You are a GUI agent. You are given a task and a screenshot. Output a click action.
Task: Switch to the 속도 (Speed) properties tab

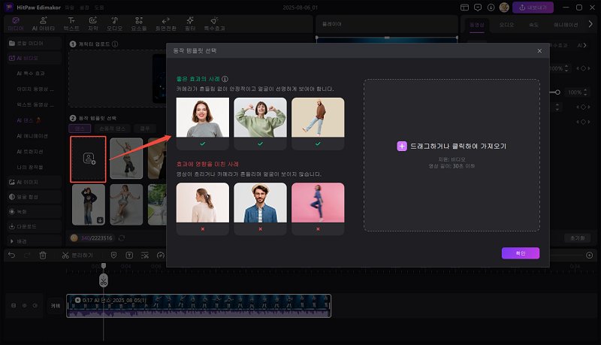[x=534, y=25]
